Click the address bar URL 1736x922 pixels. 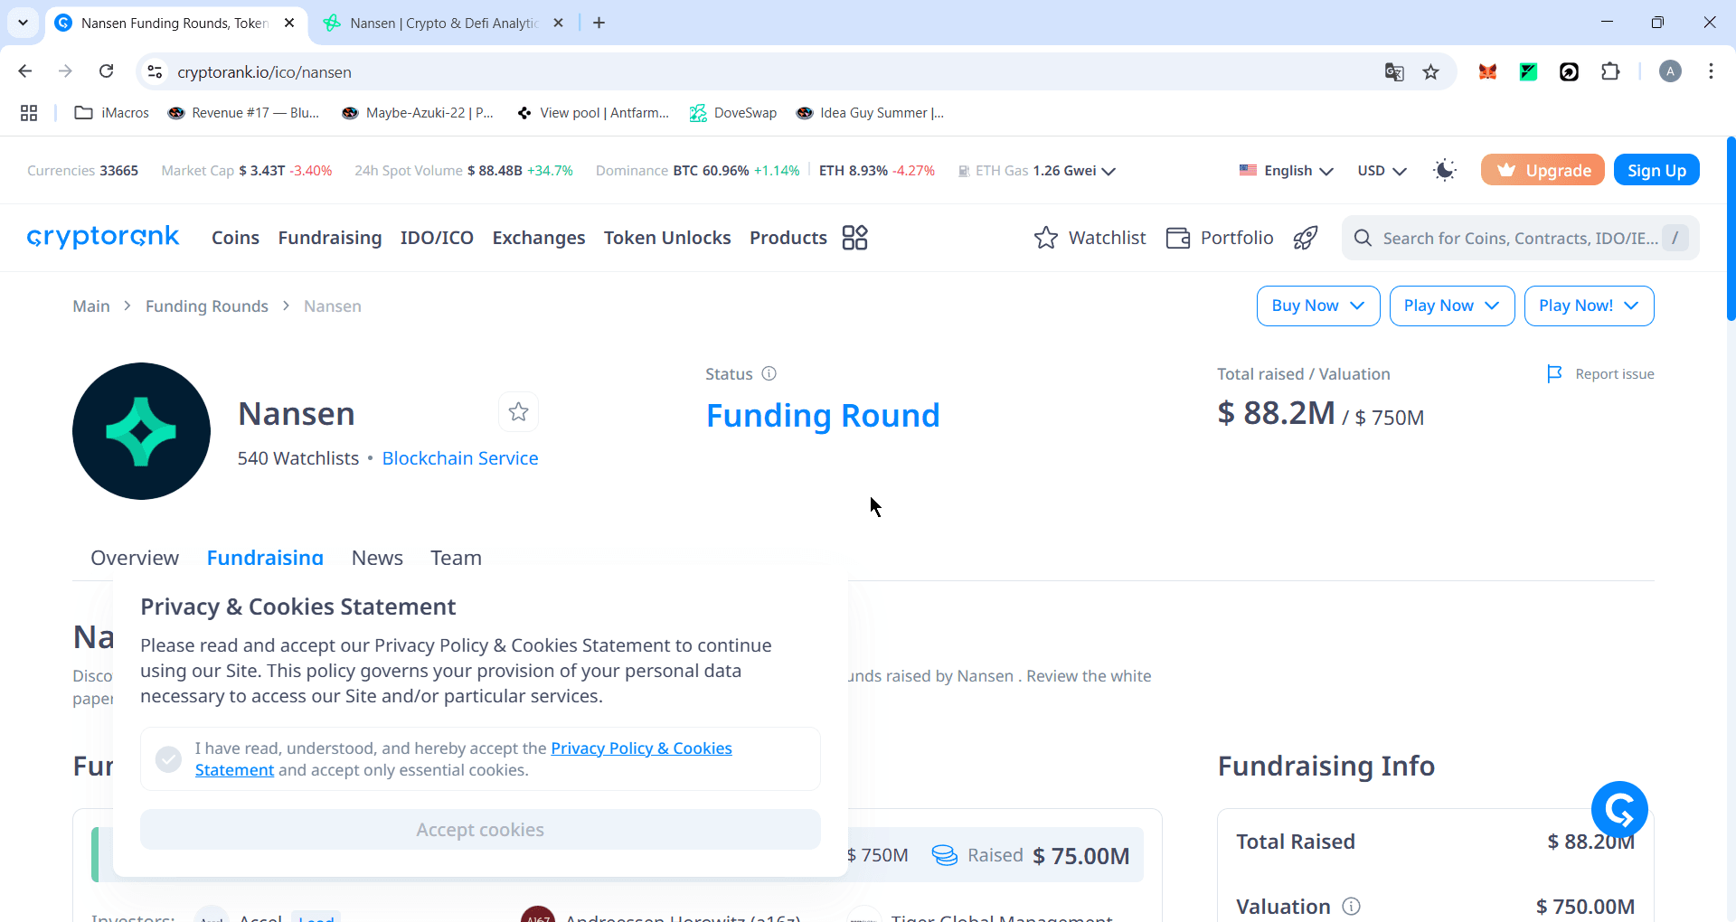pos(264,71)
